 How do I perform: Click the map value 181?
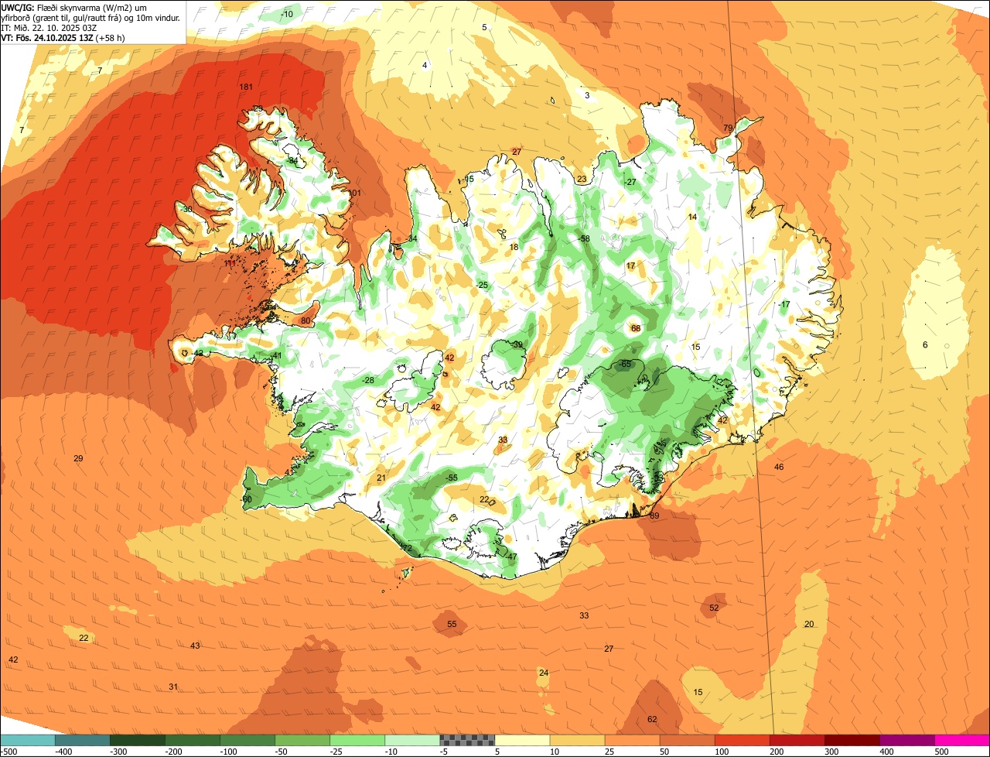pos(247,87)
